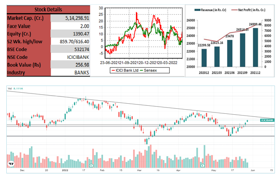Click the Industry value BANKS
The width and height of the screenshot is (280, 179).
point(82,73)
